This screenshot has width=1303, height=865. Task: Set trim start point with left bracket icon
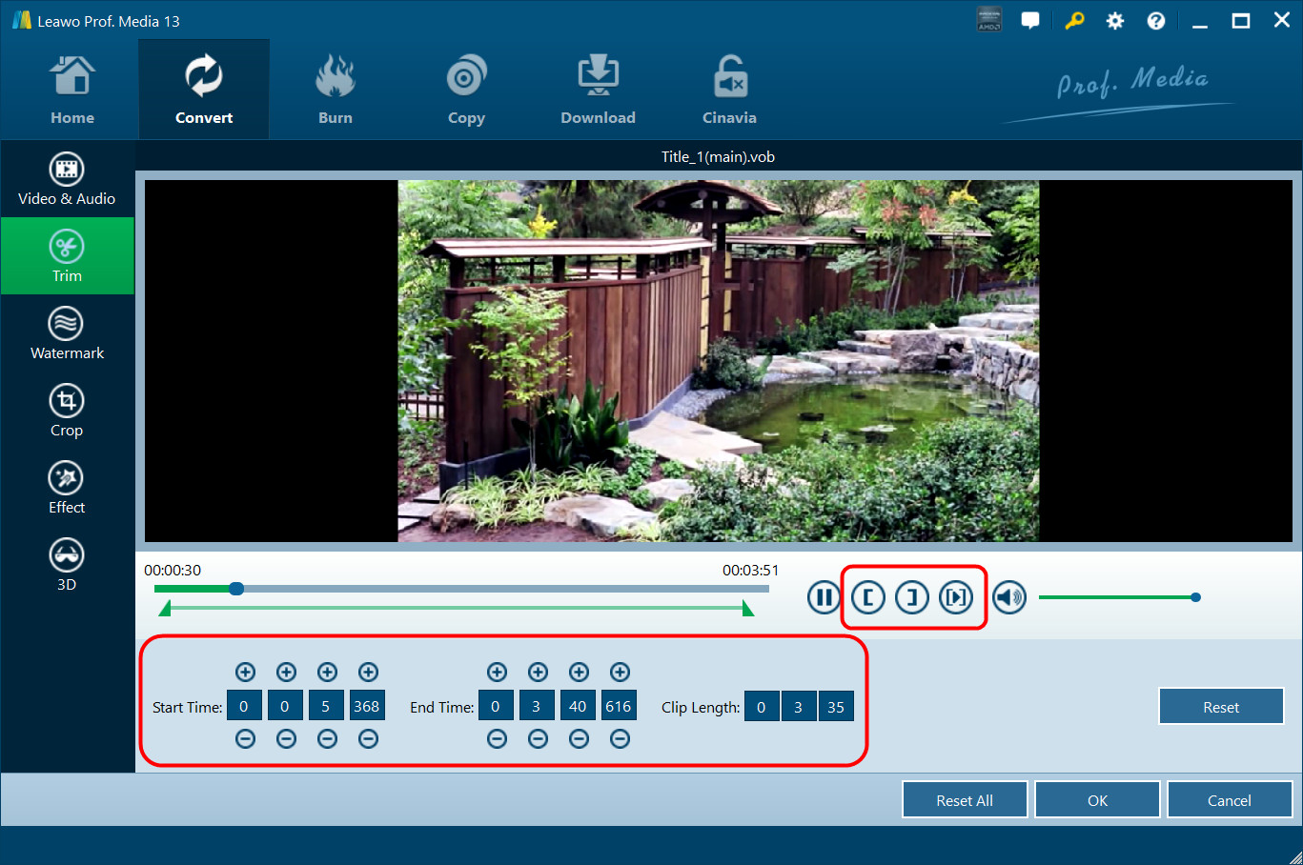point(867,597)
